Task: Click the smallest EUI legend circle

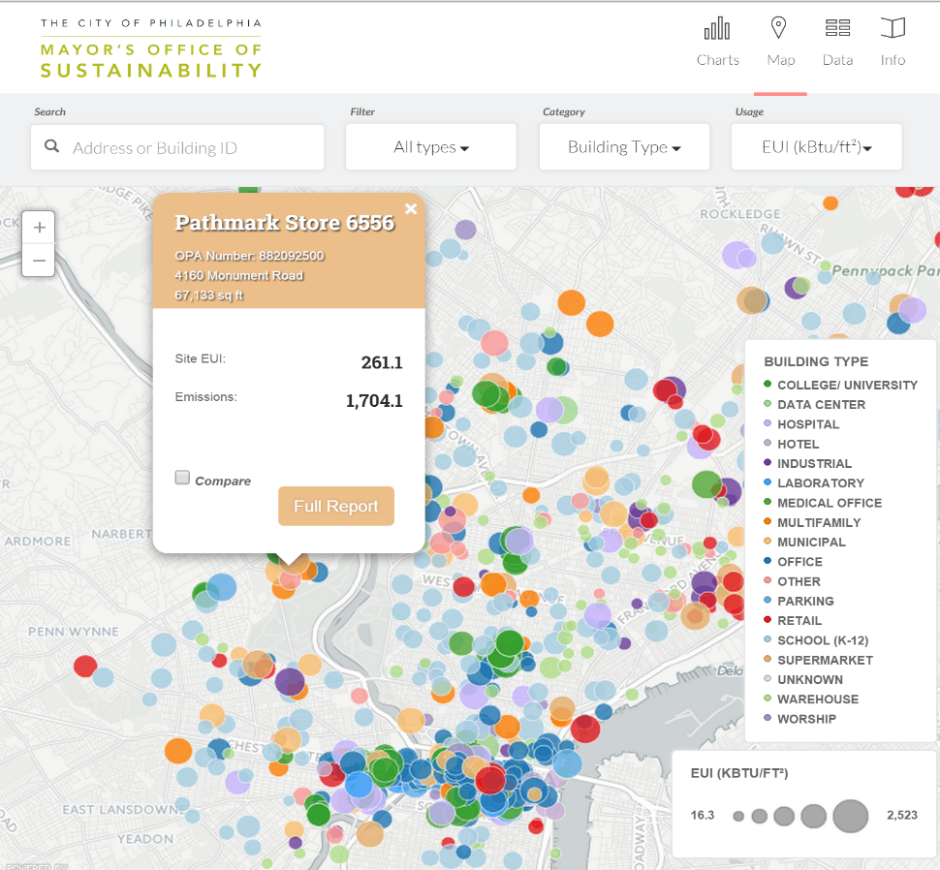Action: (738, 816)
